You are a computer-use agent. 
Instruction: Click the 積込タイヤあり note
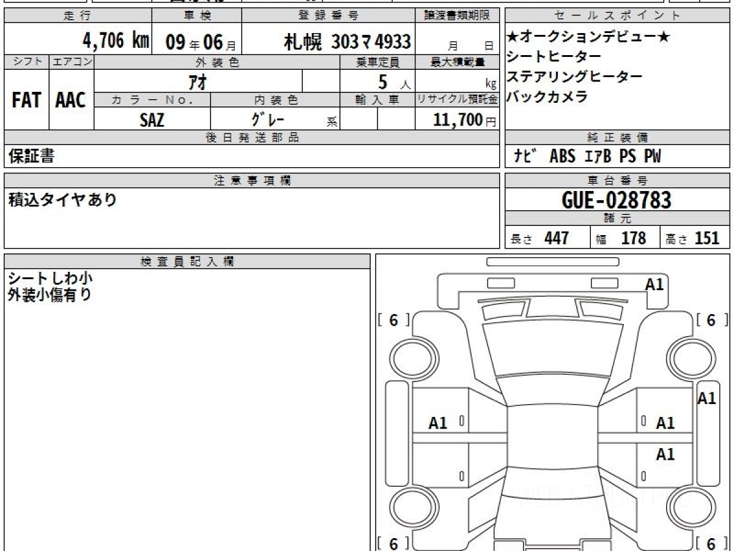click(x=62, y=200)
